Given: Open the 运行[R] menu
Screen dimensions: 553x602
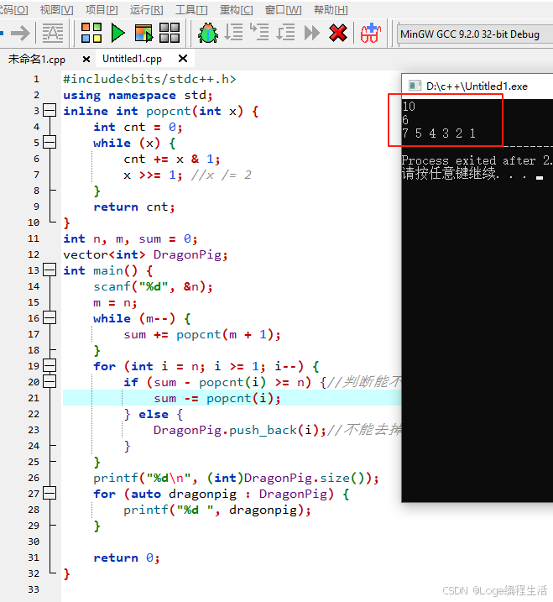Looking at the screenshot, I should coord(146,9).
